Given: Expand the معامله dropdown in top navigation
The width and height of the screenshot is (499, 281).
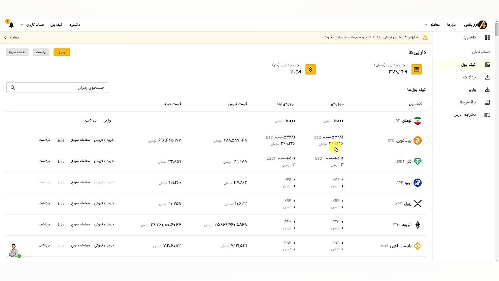Looking at the screenshot, I should tap(433, 25).
